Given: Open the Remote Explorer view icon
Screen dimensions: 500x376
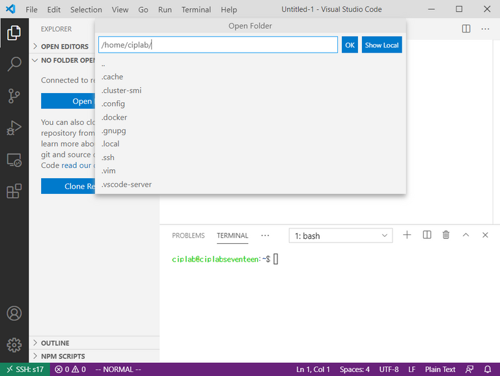Looking at the screenshot, I should (14, 159).
